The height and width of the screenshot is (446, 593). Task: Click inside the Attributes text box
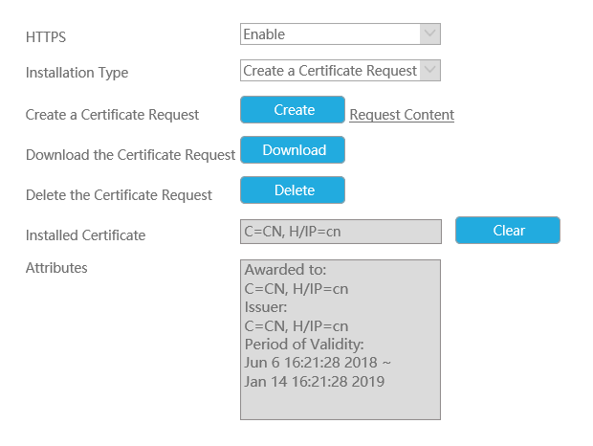[x=340, y=340]
